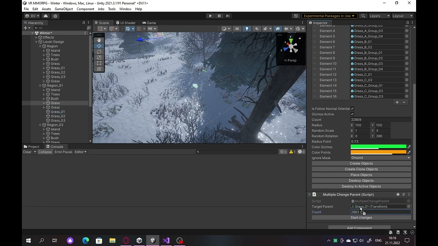Click the Start changes button
The image size is (438, 246).
(x=361, y=218)
